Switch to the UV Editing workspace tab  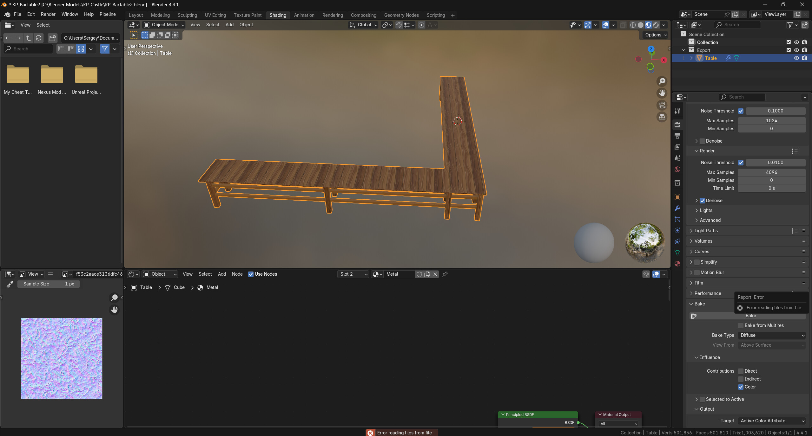(x=215, y=15)
